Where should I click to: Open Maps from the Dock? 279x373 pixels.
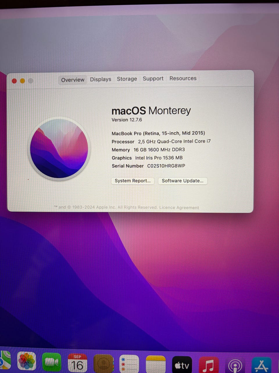pyautogui.click(x=5, y=360)
